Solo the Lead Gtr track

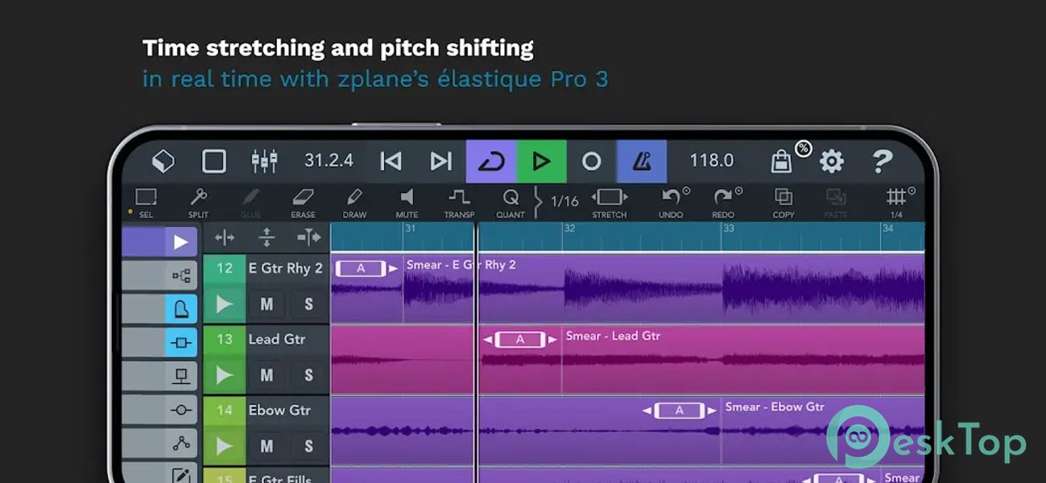pyautogui.click(x=308, y=375)
